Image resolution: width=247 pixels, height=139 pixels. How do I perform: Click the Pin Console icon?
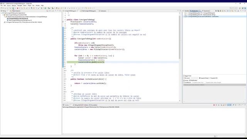click(x=233, y=105)
